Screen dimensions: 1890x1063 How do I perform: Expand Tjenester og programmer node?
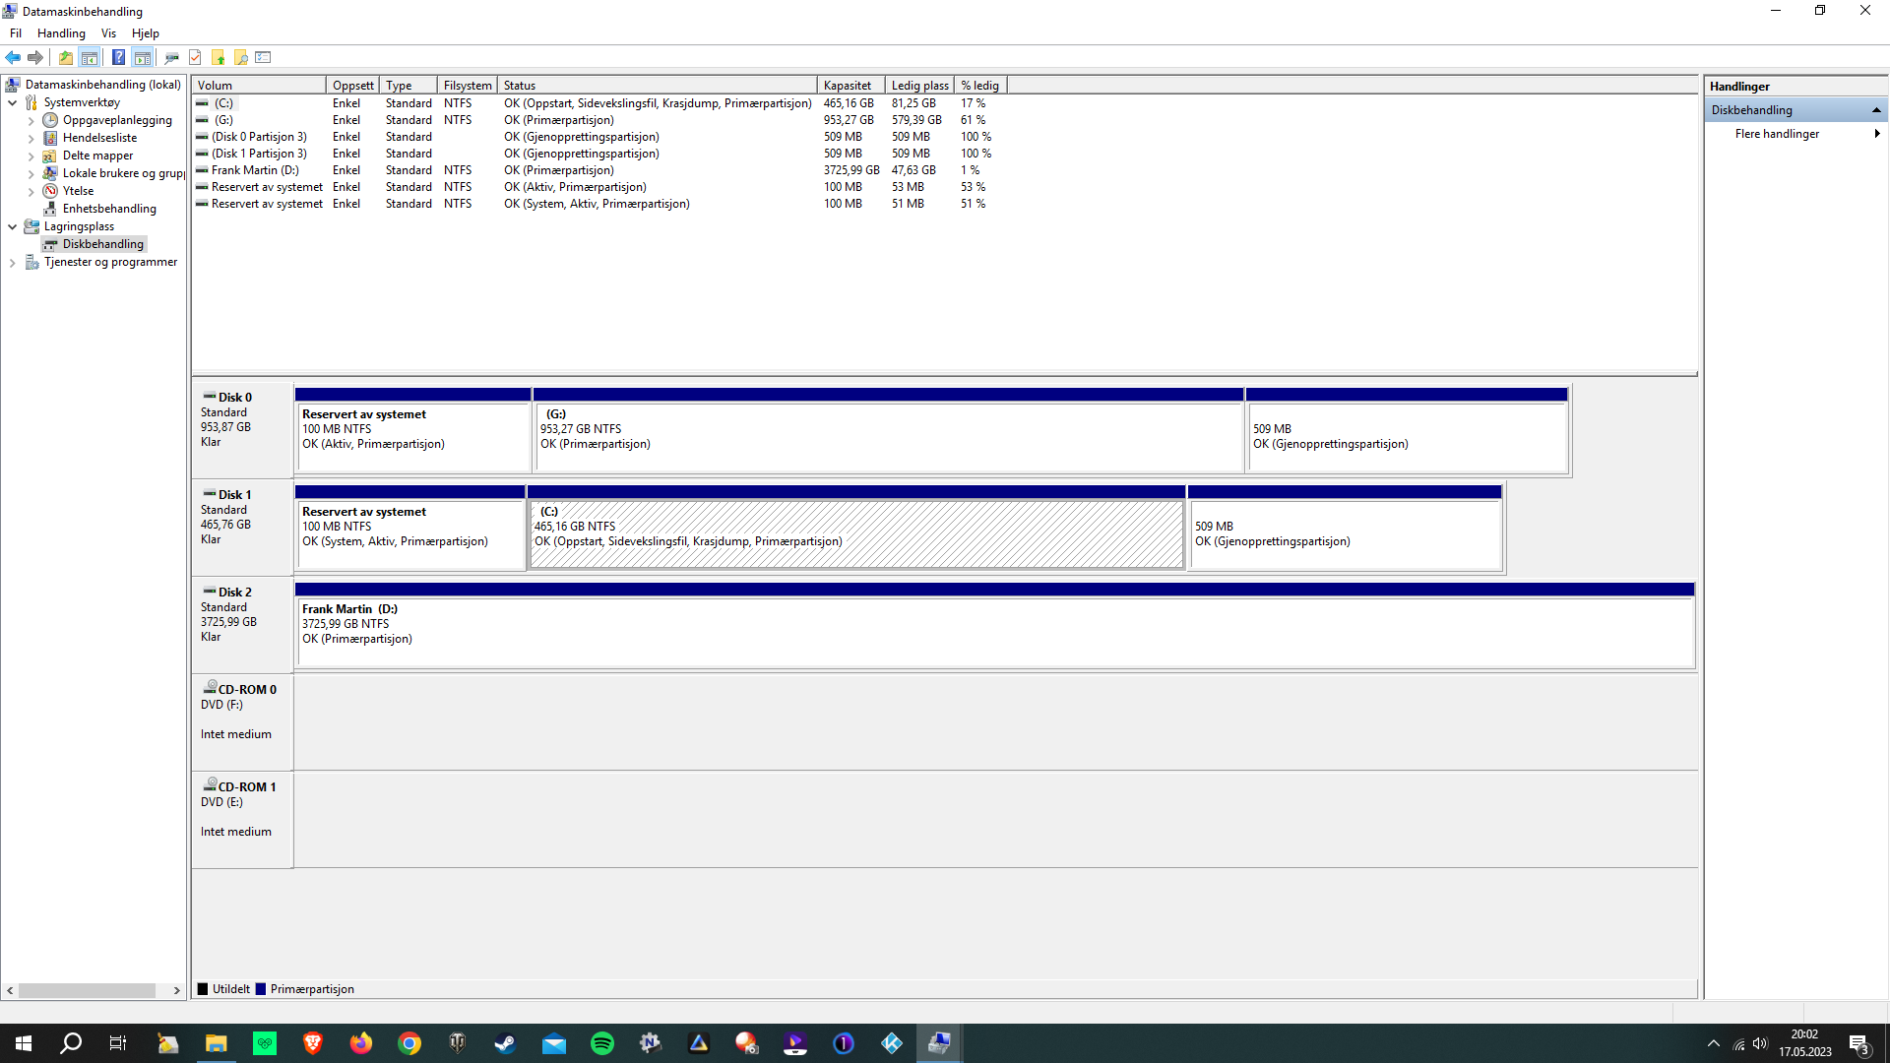(12, 263)
